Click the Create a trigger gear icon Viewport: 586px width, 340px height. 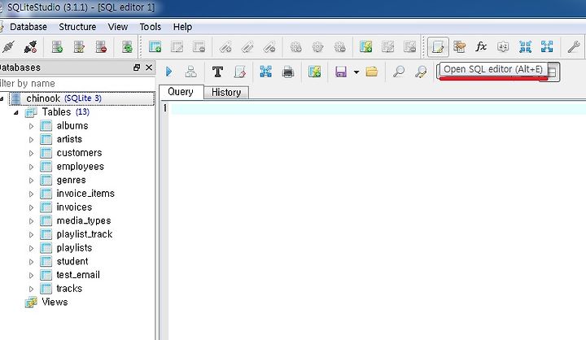[295, 47]
